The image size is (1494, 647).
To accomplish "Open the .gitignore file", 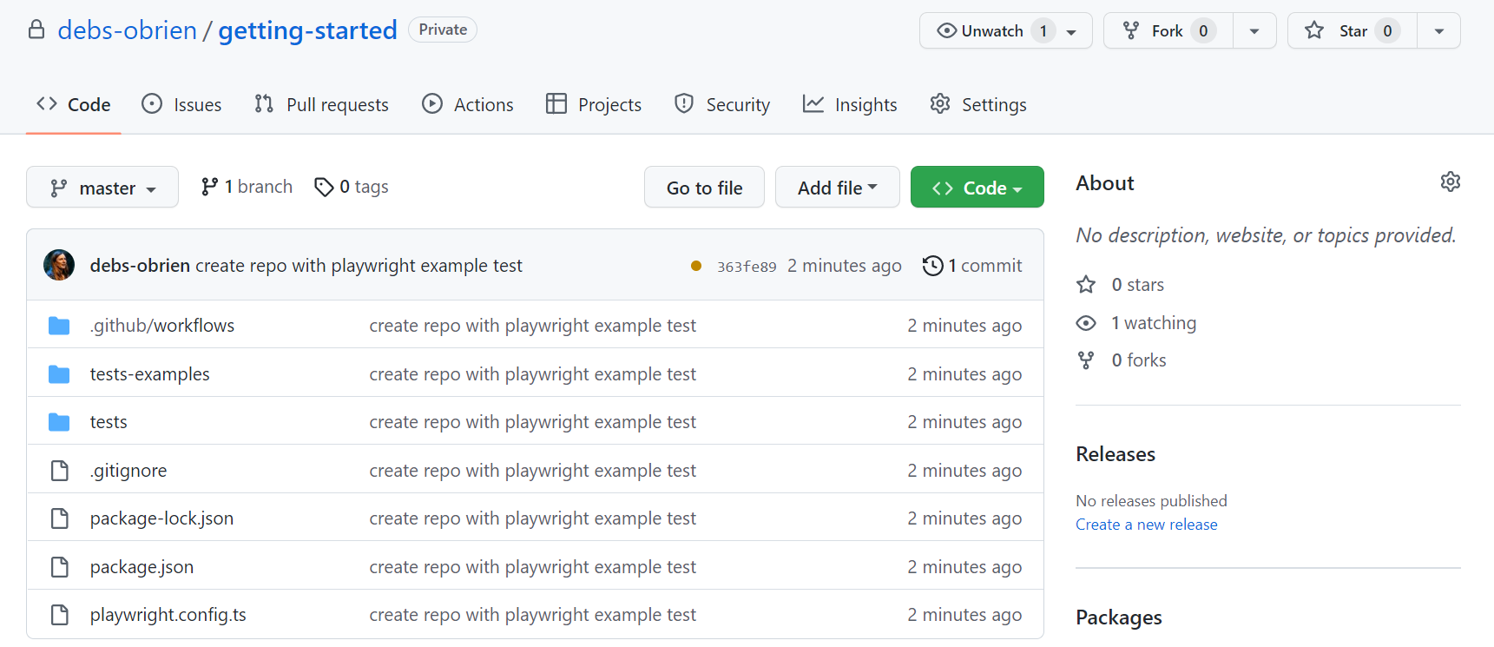I will coord(128,471).
